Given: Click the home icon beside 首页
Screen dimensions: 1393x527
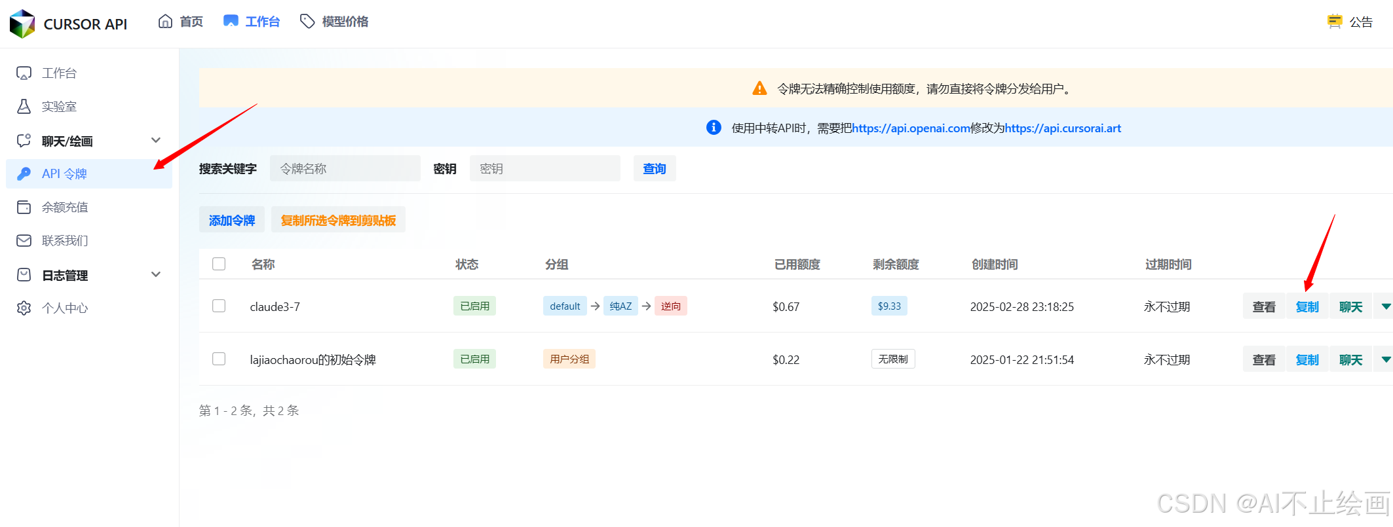Looking at the screenshot, I should point(166,22).
